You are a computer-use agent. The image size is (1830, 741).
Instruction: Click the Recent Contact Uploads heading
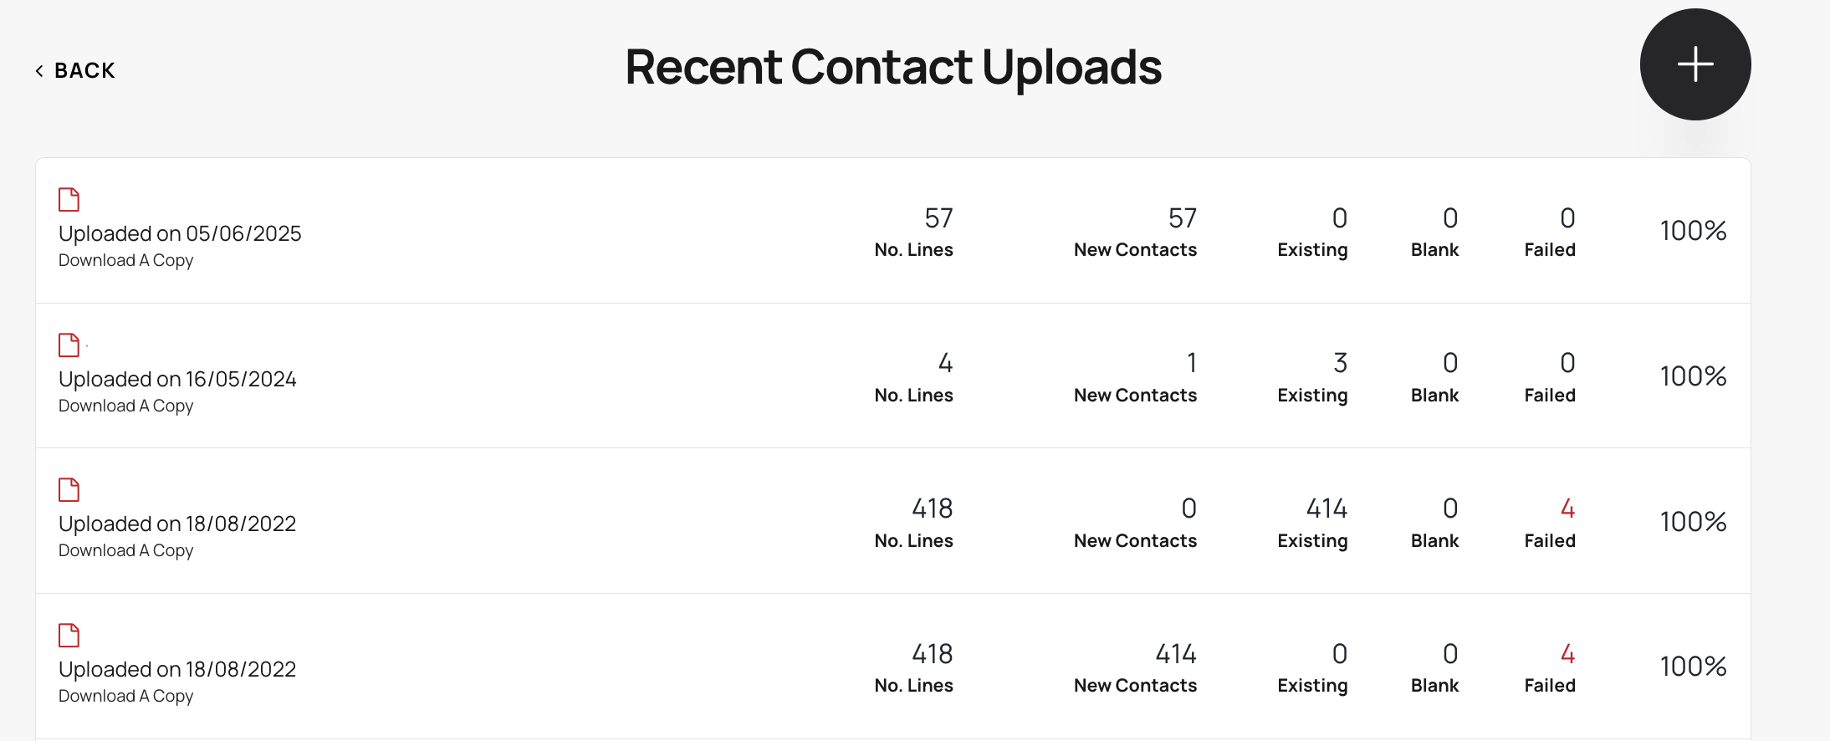pos(893,67)
